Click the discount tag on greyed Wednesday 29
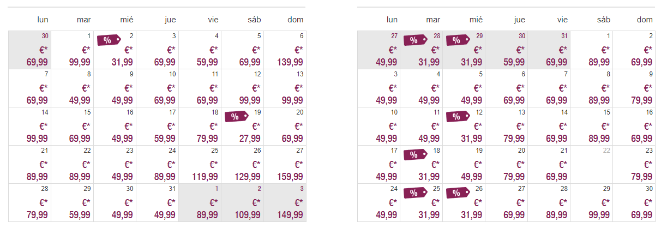 click(458, 40)
